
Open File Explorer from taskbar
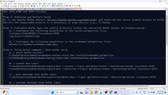[x=91, y=92]
